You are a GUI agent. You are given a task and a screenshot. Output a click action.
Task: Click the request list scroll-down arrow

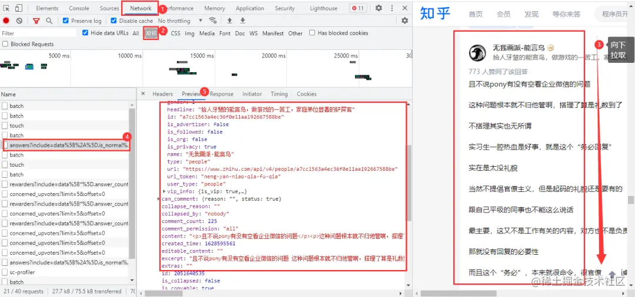point(132,279)
